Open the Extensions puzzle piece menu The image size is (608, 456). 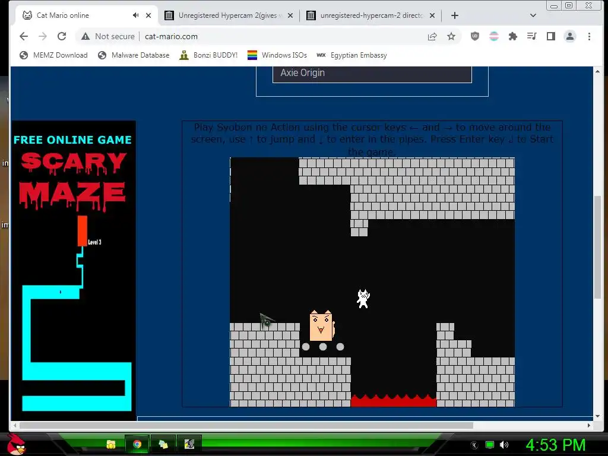pyautogui.click(x=512, y=36)
